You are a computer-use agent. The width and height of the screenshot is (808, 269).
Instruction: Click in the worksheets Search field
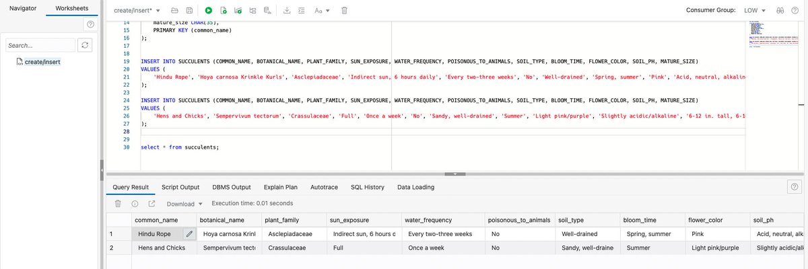point(39,45)
